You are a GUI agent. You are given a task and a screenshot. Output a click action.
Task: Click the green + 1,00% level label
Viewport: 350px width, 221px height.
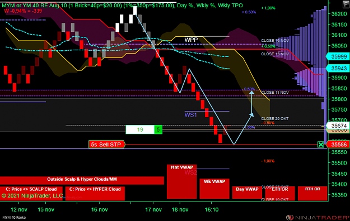(268, 8)
